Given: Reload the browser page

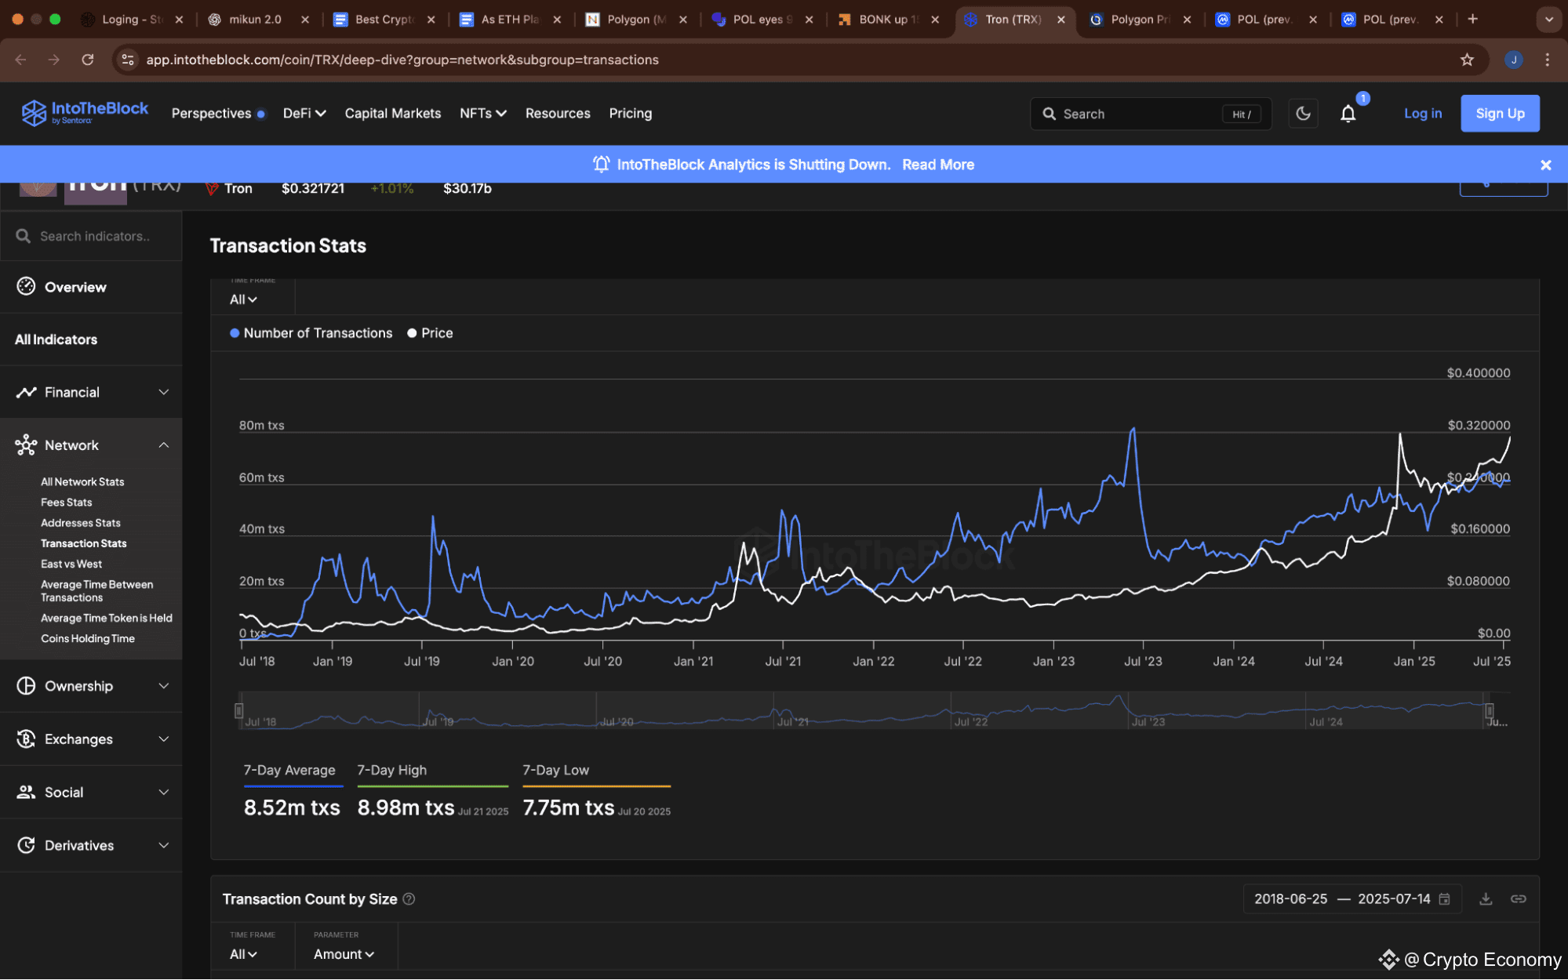Looking at the screenshot, I should coord(87,60).
